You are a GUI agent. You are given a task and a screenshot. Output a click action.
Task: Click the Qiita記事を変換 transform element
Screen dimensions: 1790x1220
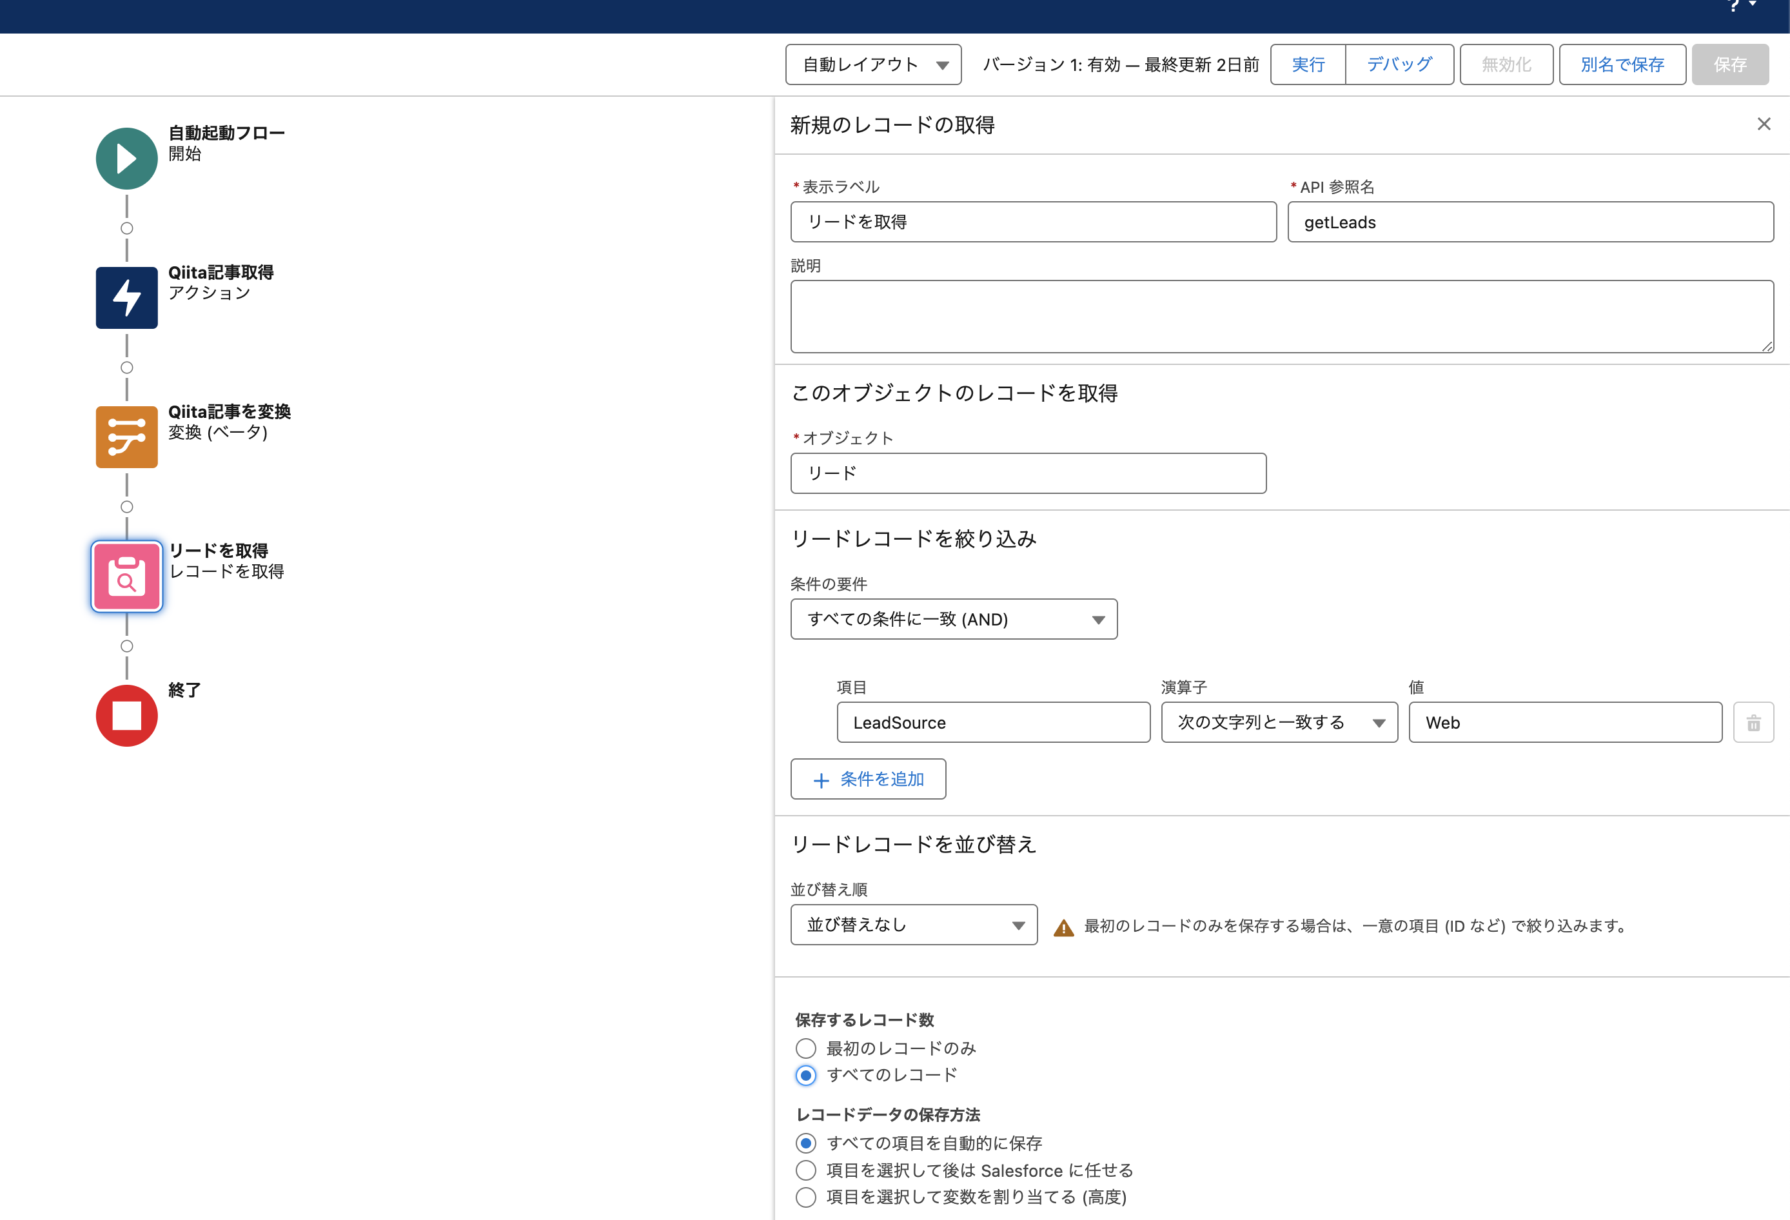coord(126,437)
